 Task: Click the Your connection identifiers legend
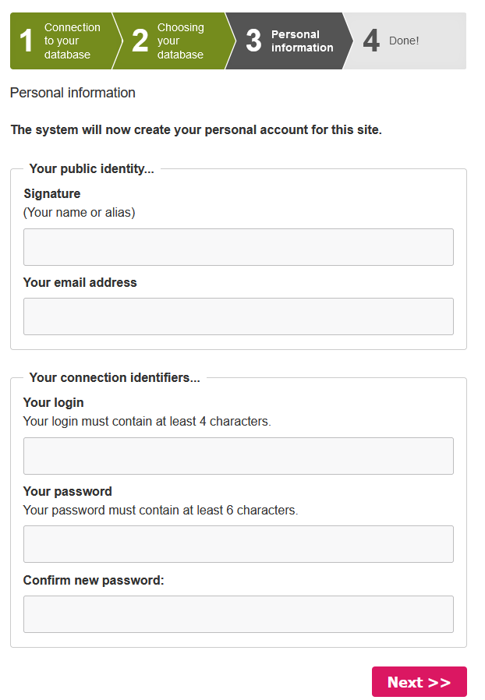tap(115, 377)
